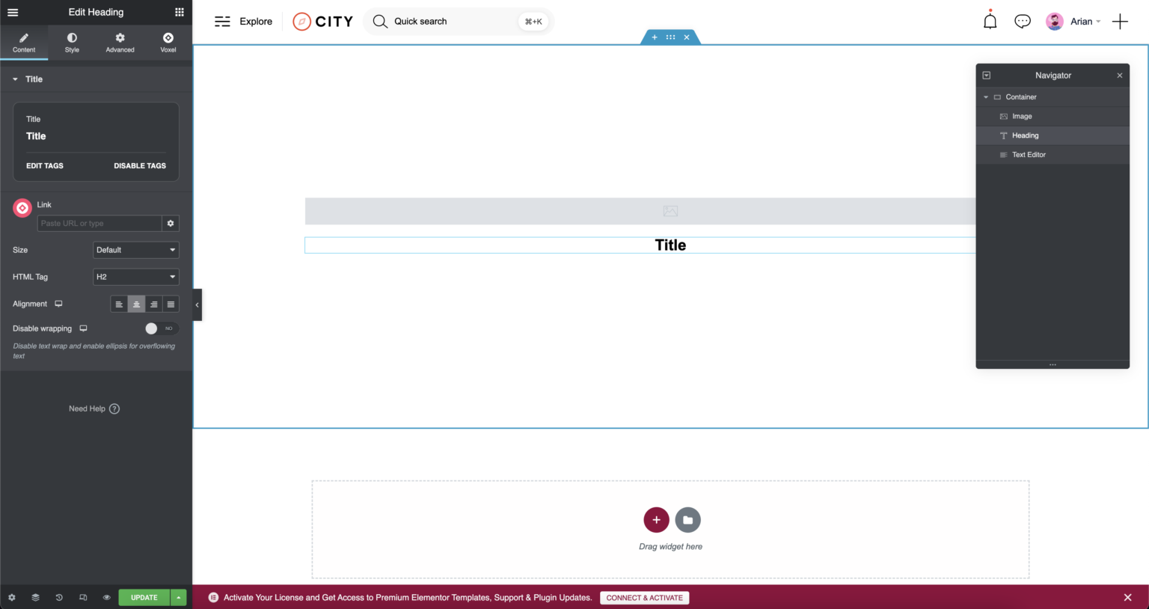The height and width of the screenshot is (609, 1149).
Task: Open history in bottom toolbar
Action: [x=59, y=598]
